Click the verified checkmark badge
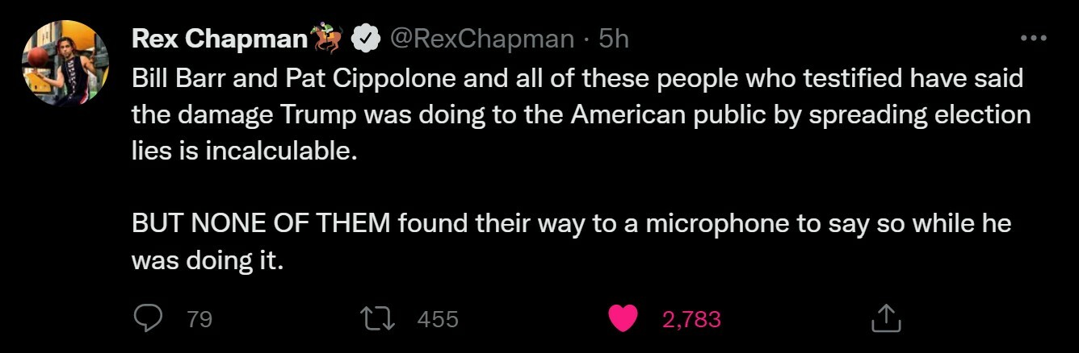This screenshot has width=1079, height=353. pos(367,39)
